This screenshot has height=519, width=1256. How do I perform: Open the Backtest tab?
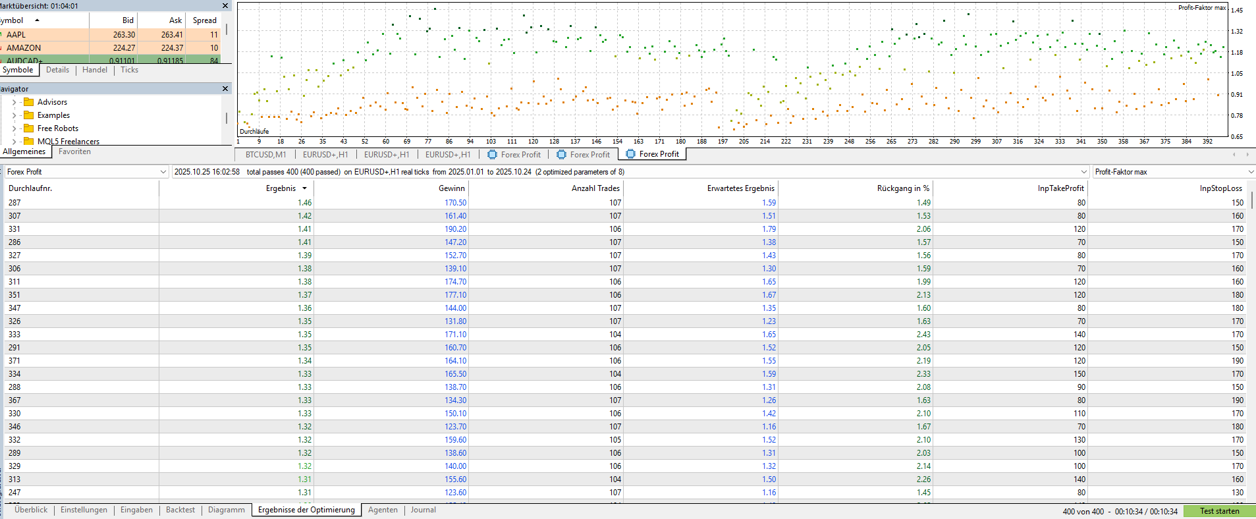pos(180,510)
